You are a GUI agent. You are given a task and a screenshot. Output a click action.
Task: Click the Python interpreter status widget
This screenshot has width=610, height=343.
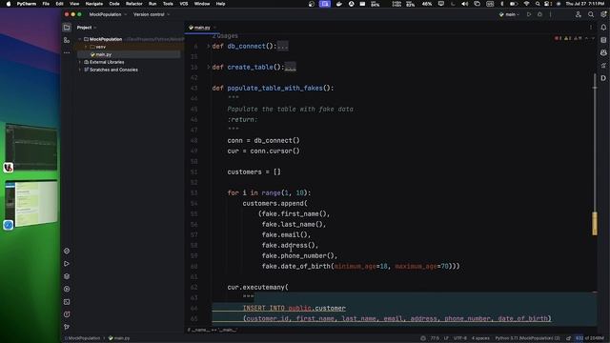click(527, 338)
